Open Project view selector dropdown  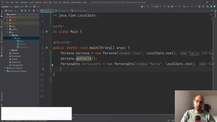(11, 11)
